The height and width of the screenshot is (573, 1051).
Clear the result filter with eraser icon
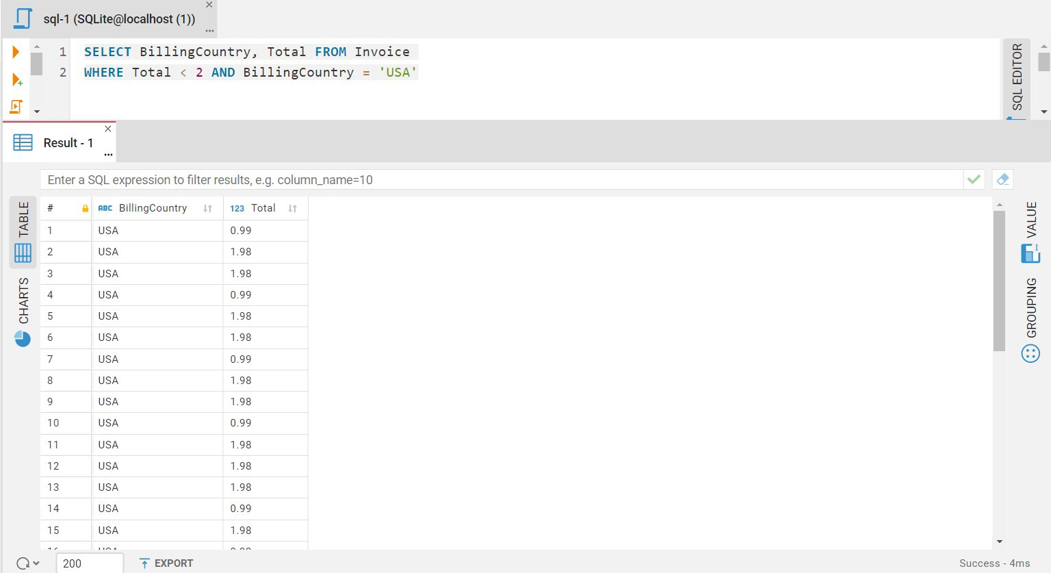point(1002,179)
